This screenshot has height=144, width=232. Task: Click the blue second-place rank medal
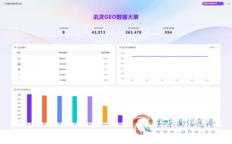click(x=19, y=64)
